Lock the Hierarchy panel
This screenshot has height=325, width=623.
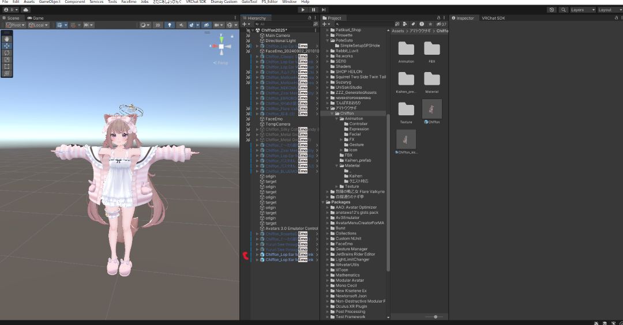(x=310, y=18)
